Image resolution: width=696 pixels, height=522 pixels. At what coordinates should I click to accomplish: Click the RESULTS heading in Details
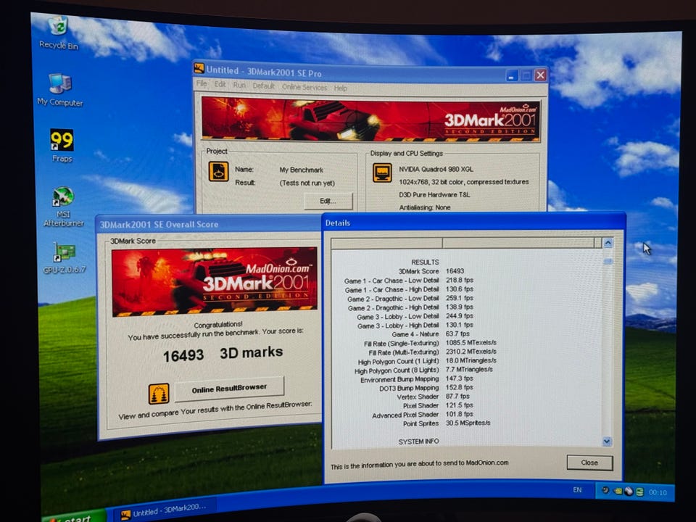pos(425,262)
